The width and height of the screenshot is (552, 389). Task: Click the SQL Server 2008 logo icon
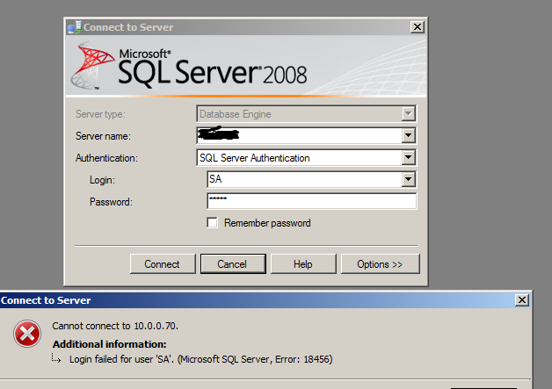click(92, 65)
